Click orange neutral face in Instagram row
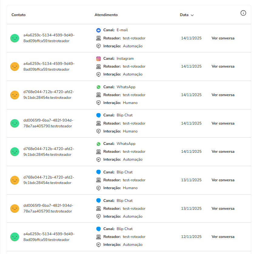The image size is (254, 254). point(15,66)
